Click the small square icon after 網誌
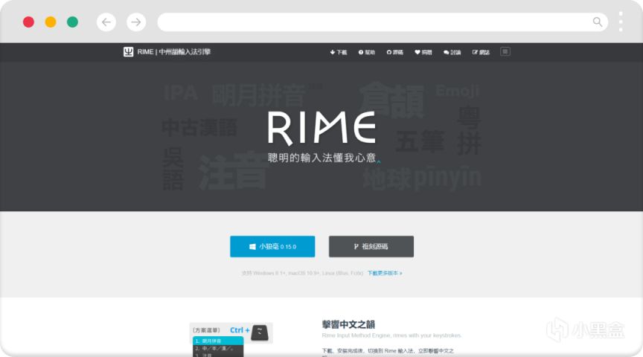 point(505,51)
